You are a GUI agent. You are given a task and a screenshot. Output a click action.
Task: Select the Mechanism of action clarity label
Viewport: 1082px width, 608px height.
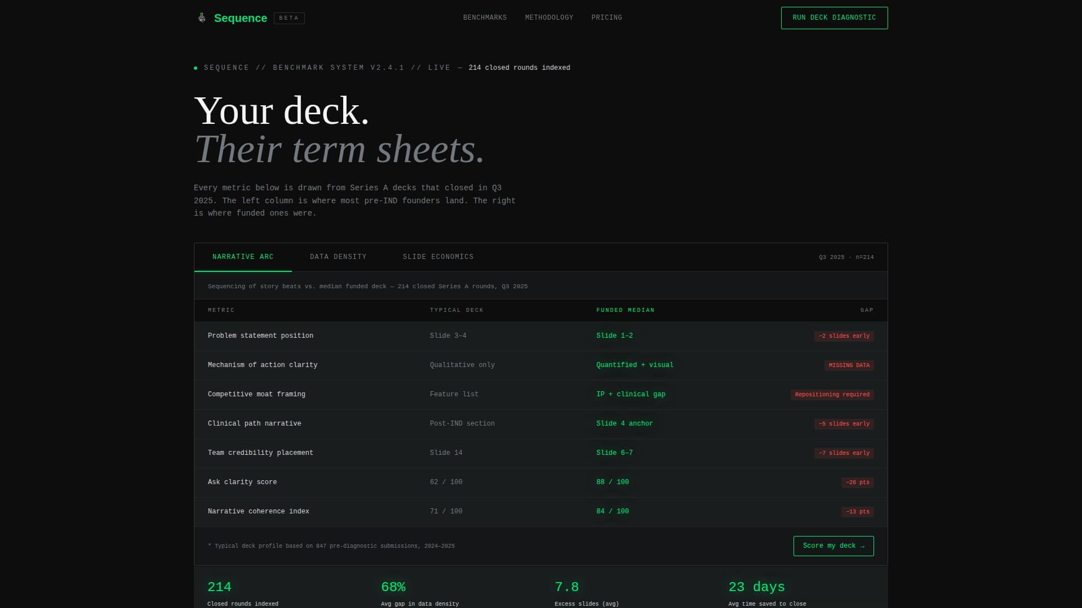coord(263,365)
